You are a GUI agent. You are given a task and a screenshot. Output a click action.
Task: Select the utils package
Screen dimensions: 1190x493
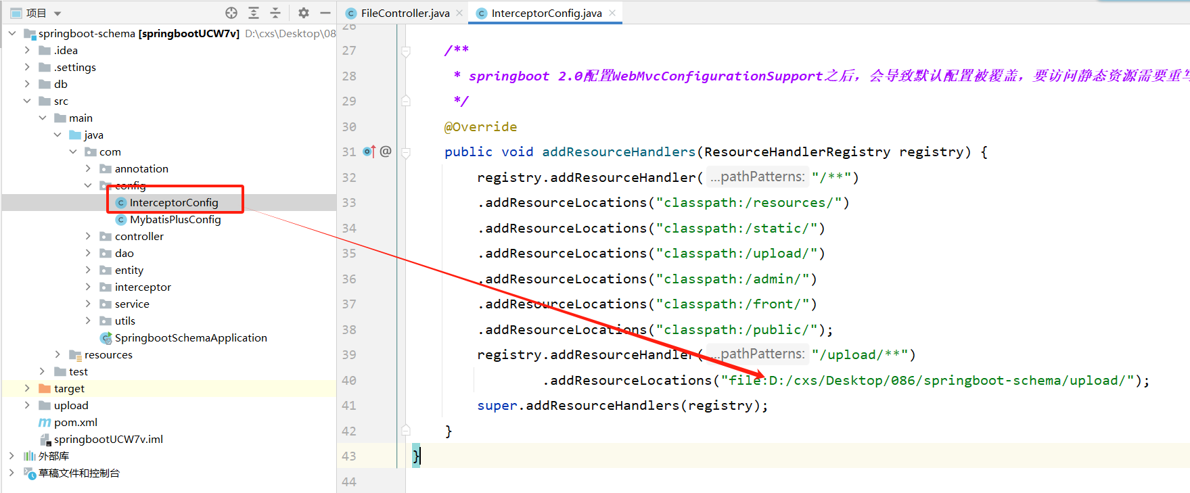[x=125, y=321]
